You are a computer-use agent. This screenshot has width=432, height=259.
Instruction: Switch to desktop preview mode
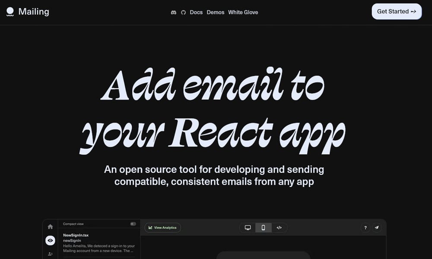(248, 227)
